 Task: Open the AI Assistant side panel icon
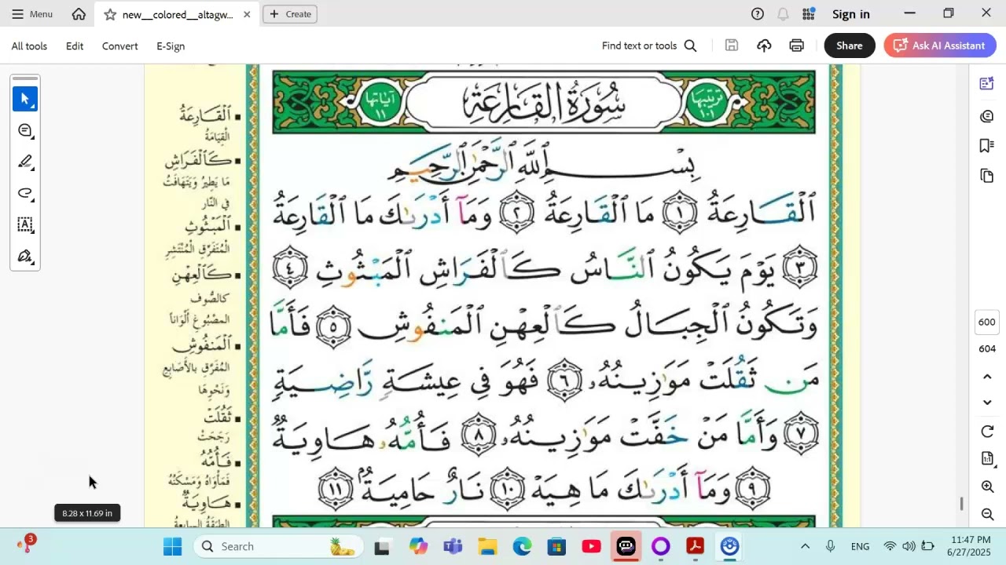[987, 84]
